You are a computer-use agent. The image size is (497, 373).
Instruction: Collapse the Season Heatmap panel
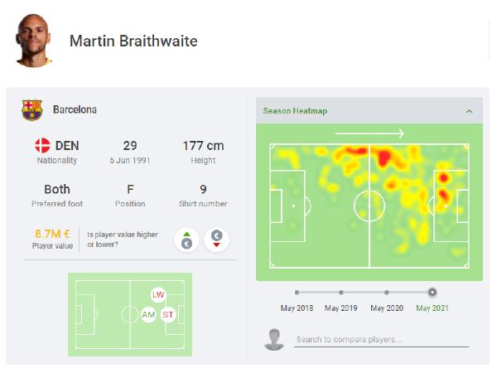click(x=469, y=110)
